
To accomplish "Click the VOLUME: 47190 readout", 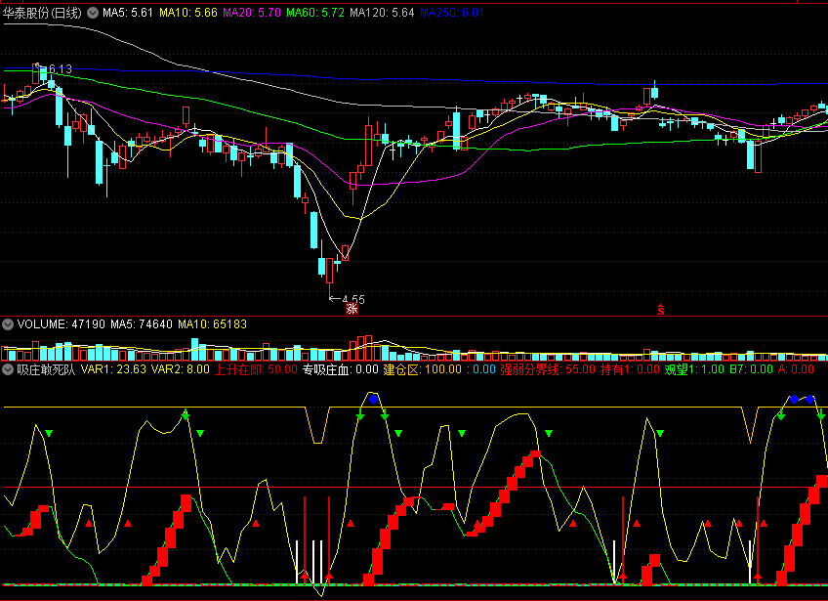I will pyautogui.click(x=62, y=324).
